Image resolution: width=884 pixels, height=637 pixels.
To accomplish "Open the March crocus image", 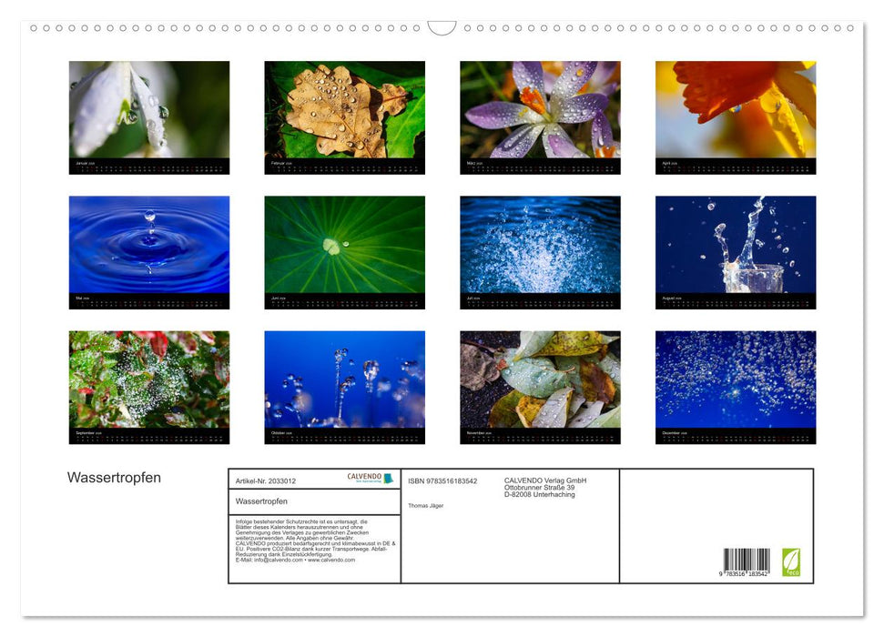I will pyautogui.click(x=539, y=109).
